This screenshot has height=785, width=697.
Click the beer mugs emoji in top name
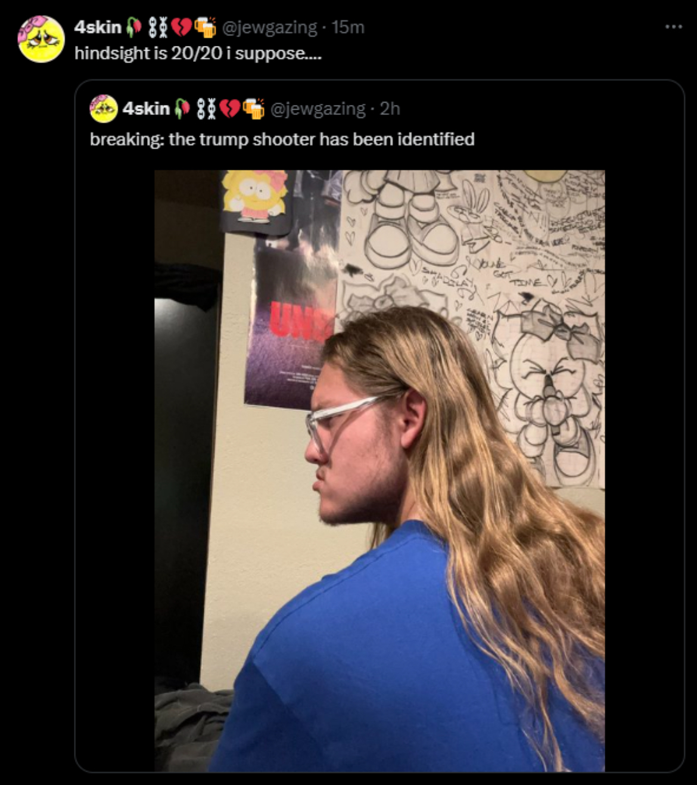205,27
